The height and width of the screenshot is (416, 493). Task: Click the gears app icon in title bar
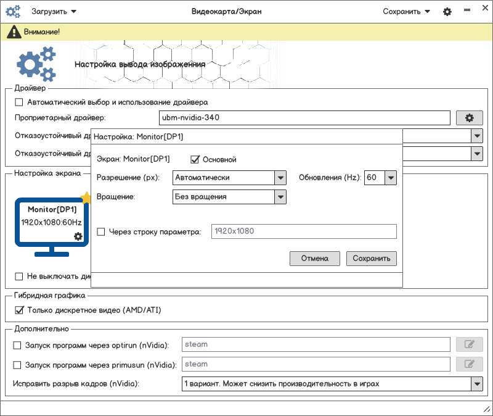(x=13, y=12)
